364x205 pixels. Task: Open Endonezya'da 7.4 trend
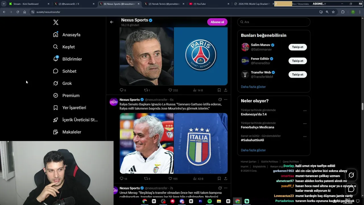pos(254,114)
